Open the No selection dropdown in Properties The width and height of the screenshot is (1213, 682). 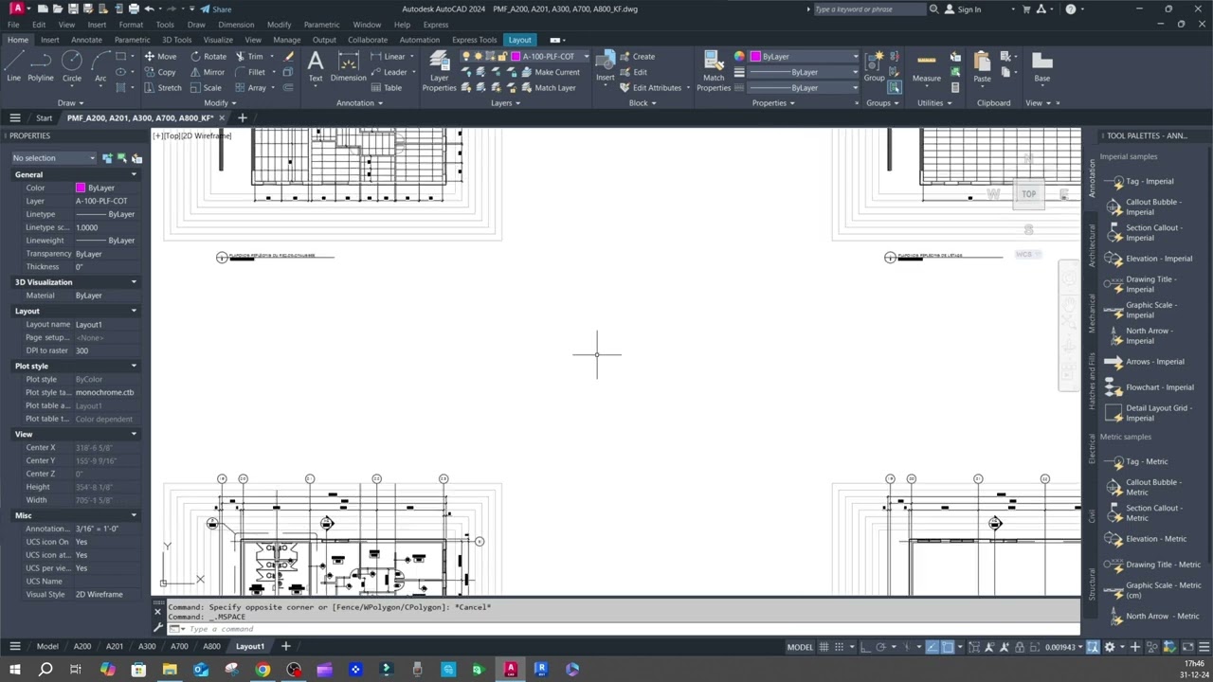pos(53,158)
